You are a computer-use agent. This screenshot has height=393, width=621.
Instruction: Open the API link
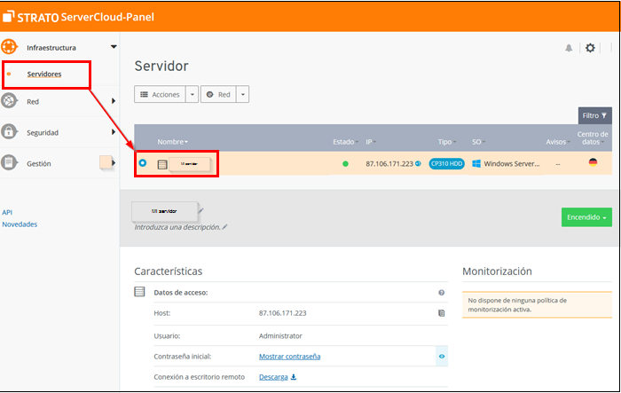[x=7, y=212]
